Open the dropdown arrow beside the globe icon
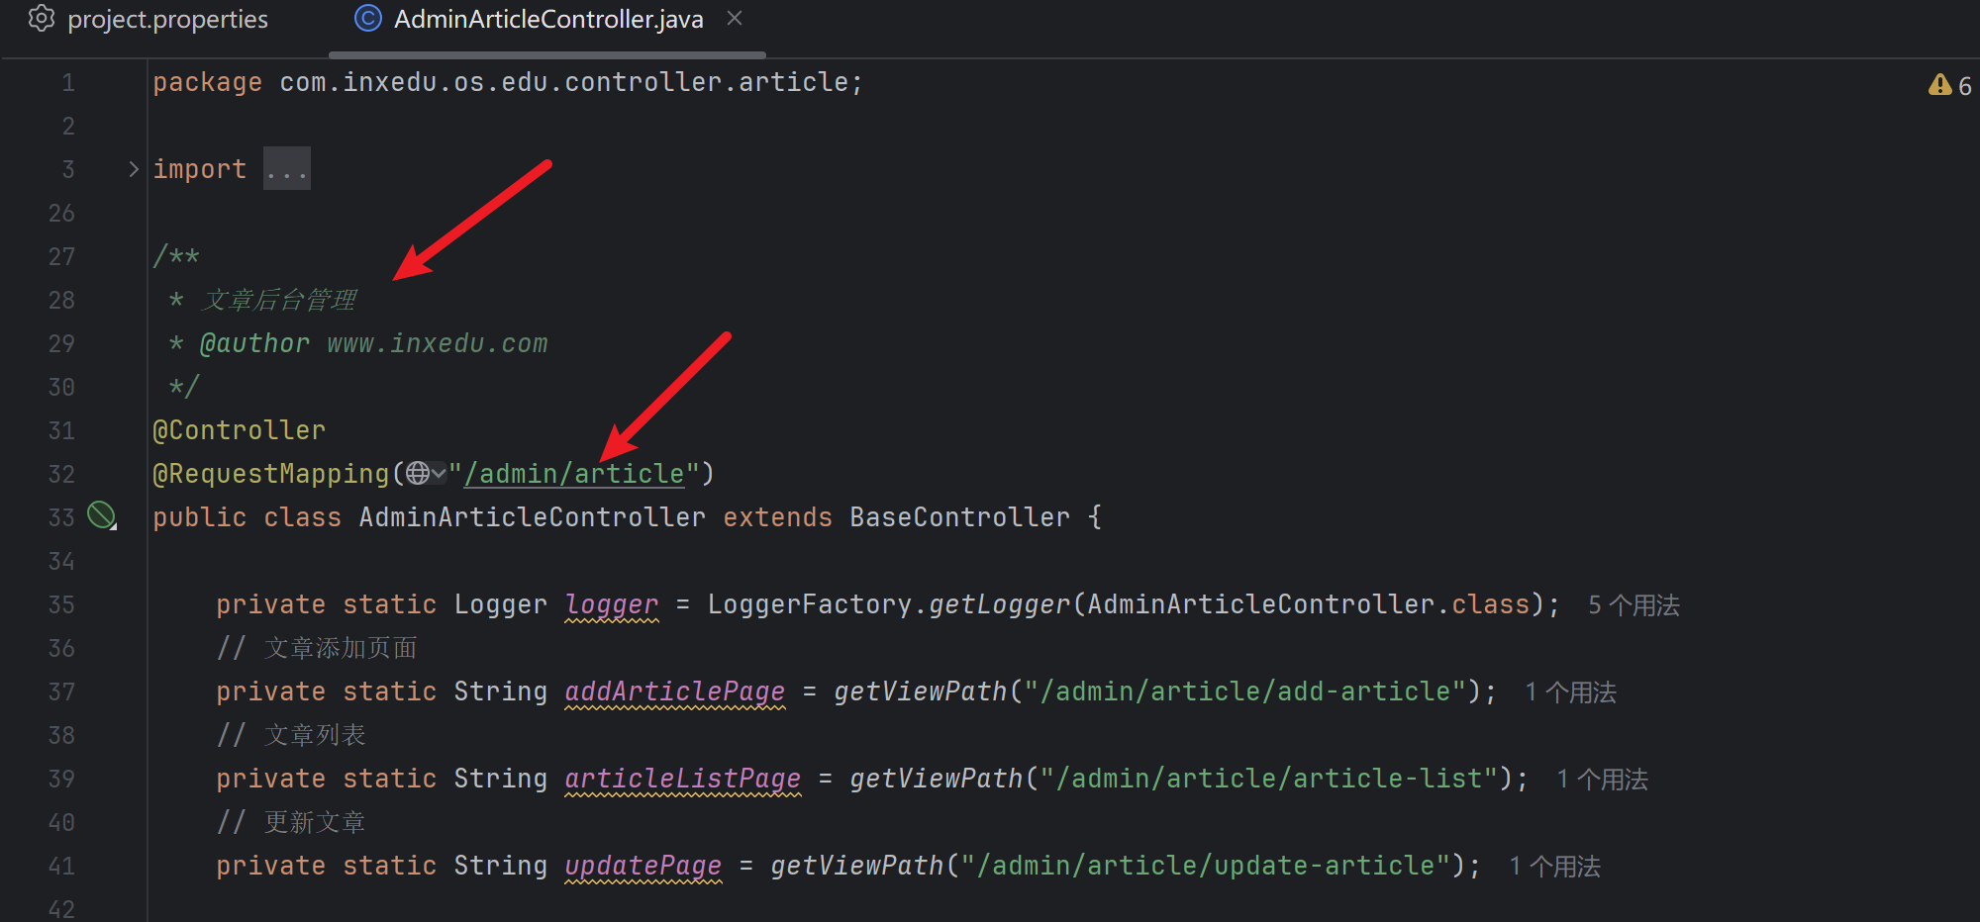Screen dimensions: 1980x922 coord(439,474)
